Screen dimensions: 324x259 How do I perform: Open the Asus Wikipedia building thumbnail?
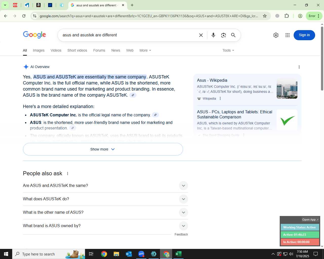point(287,89)
